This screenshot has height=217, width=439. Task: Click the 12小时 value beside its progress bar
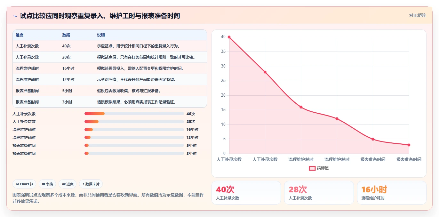pyautogui.click(x=192, y=138)
